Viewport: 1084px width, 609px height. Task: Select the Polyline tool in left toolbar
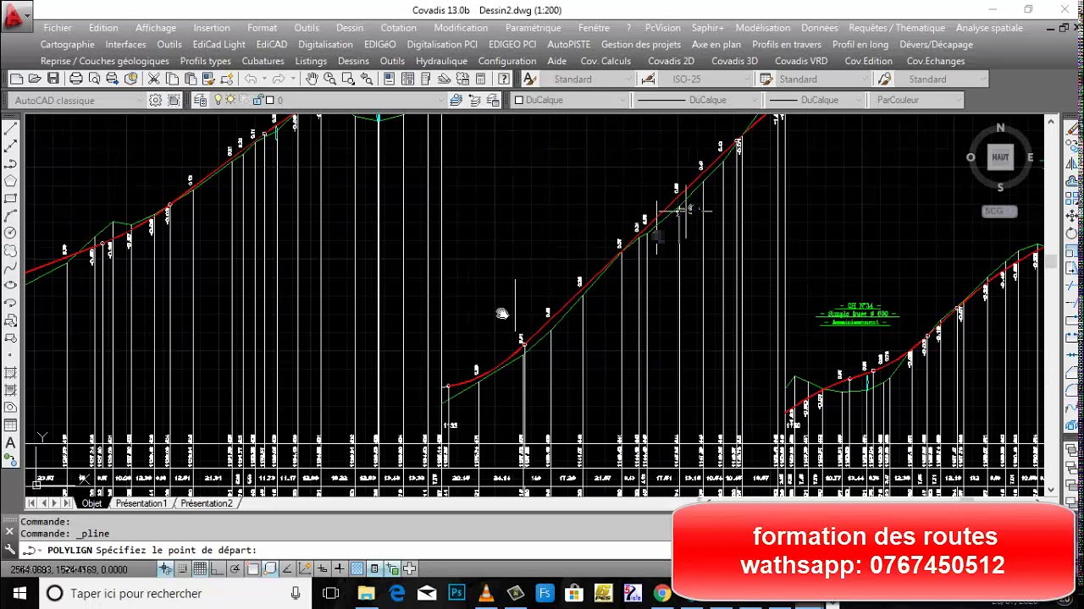tap(10, 163)
